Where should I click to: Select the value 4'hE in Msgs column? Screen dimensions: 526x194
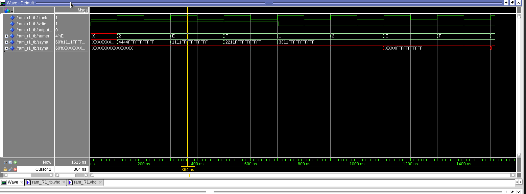pyautogui.click(x=59, y=36)
